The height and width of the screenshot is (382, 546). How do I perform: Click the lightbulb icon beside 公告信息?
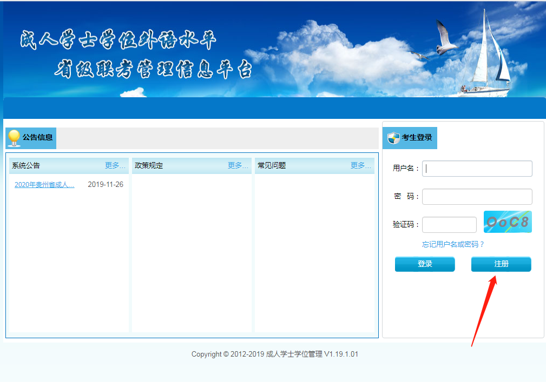click(x=14, y=138)
